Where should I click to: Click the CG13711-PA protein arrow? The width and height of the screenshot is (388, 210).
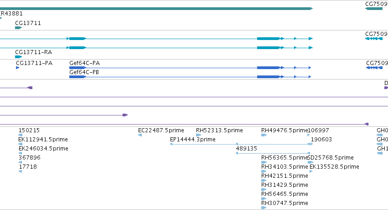pos(18,68)
